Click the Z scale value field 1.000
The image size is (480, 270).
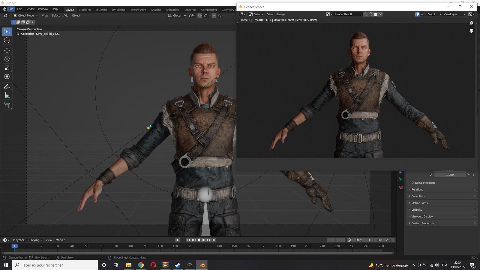[x=450, y=175]
